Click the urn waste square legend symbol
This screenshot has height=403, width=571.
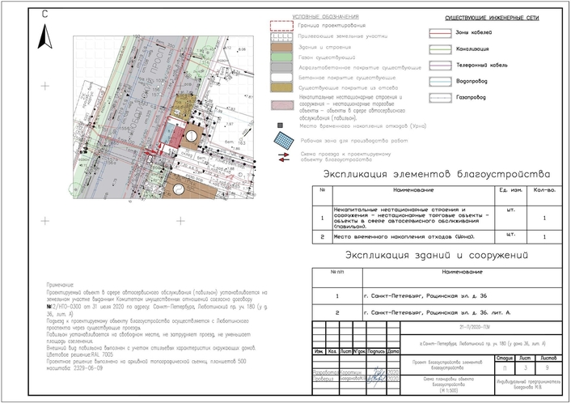[x=280, y=125]
